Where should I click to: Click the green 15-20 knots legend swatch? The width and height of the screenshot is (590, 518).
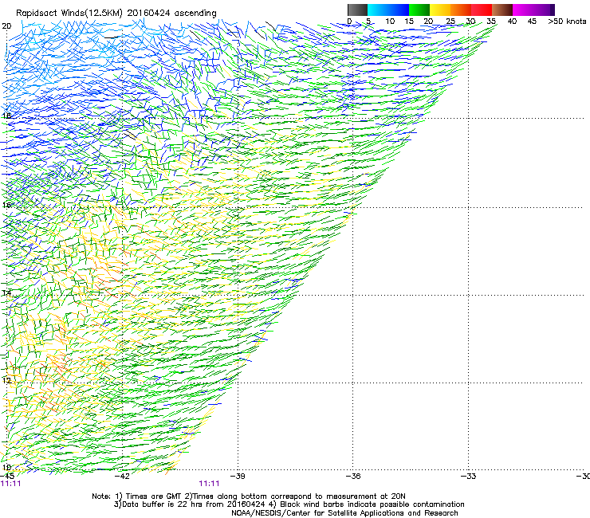[419, 10]
